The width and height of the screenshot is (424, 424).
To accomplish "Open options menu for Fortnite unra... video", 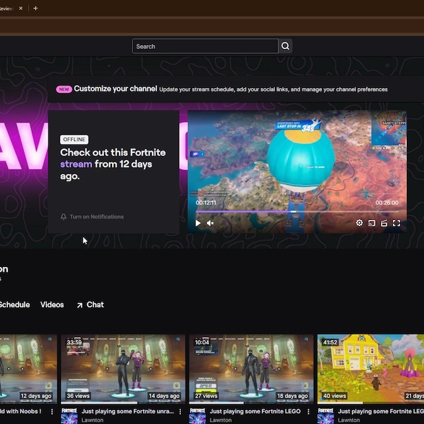I will (180, 411).
